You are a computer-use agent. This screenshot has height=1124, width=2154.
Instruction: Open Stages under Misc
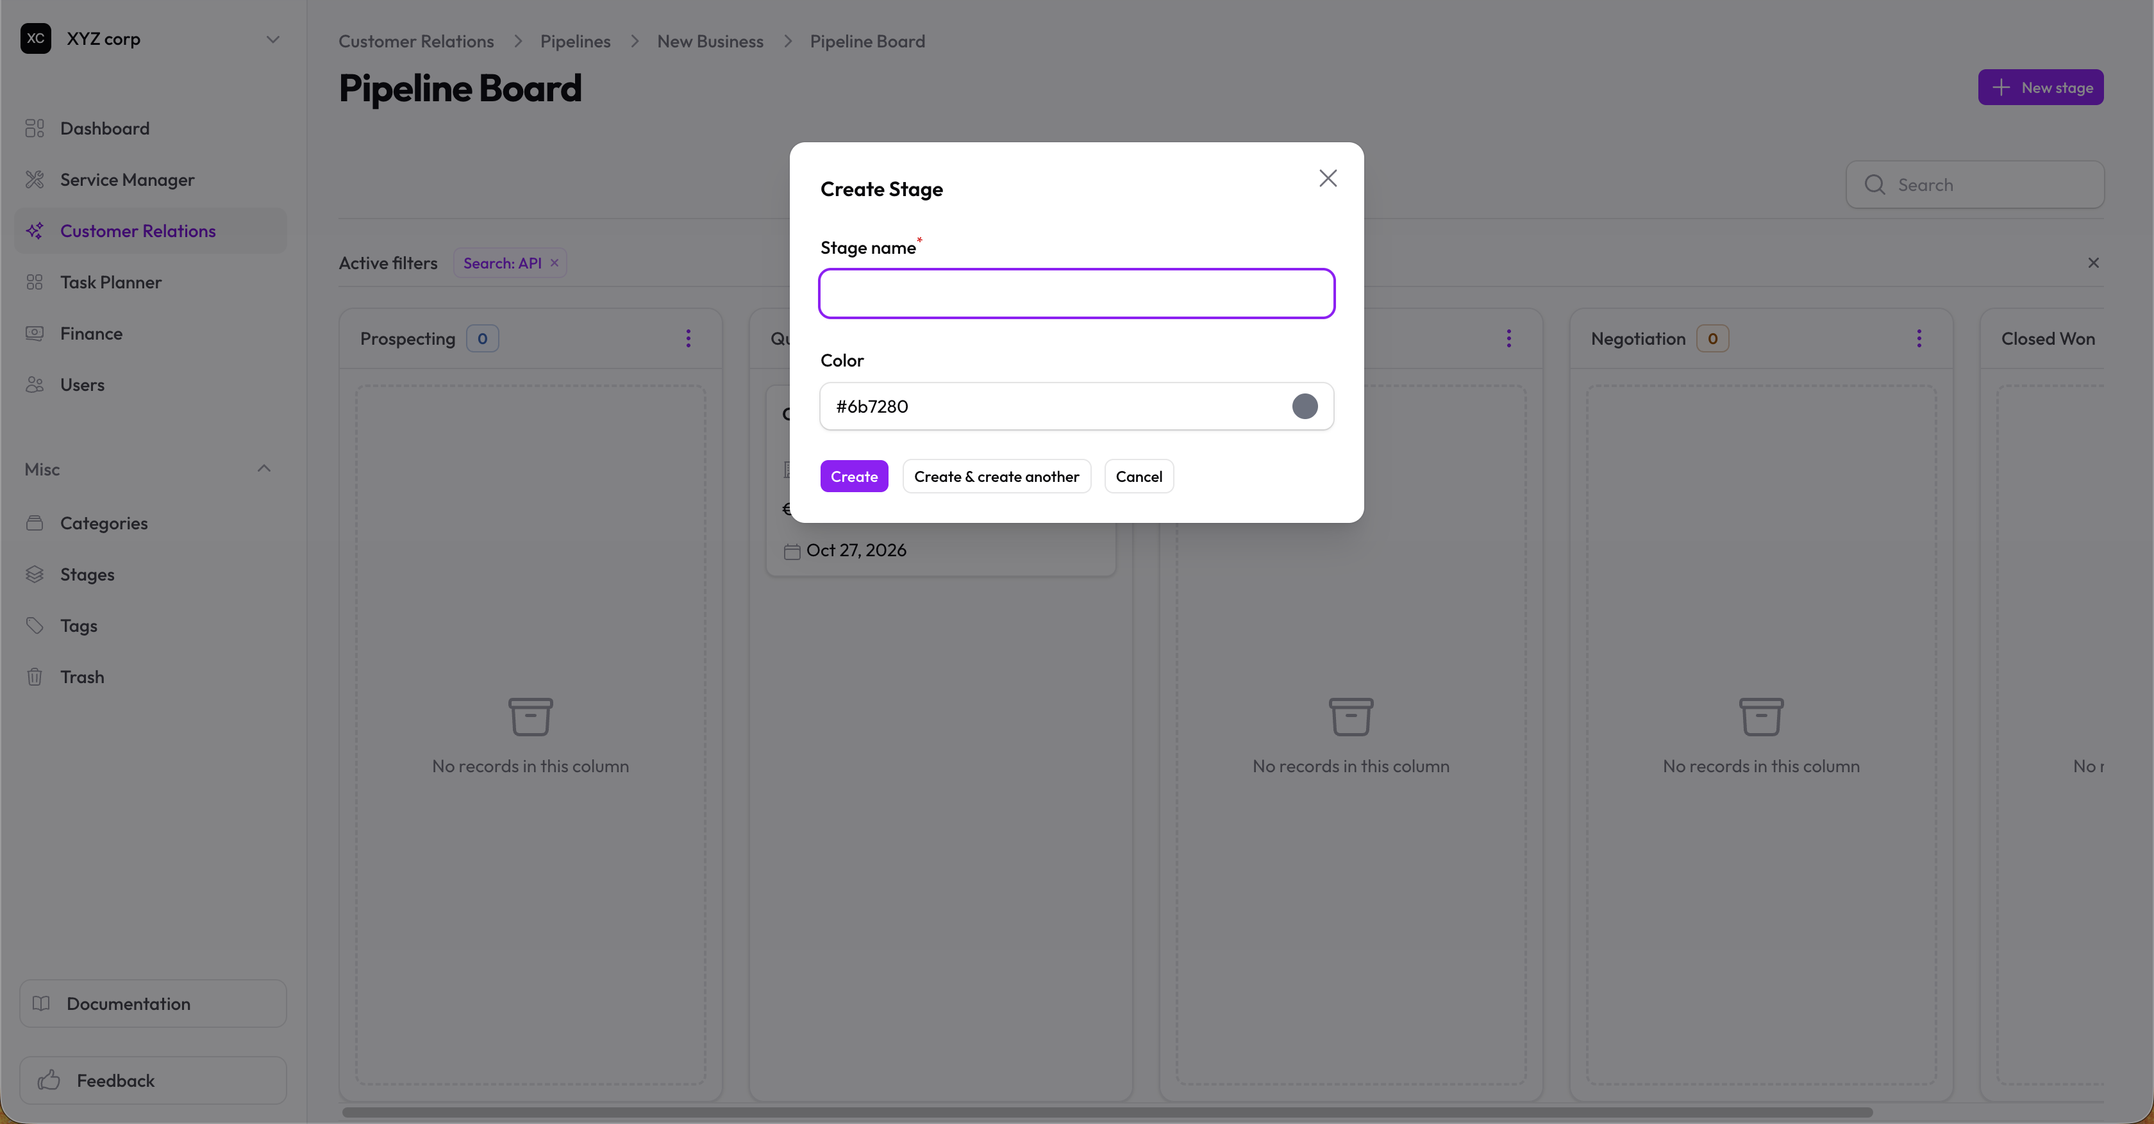click(x=151, y=574)
